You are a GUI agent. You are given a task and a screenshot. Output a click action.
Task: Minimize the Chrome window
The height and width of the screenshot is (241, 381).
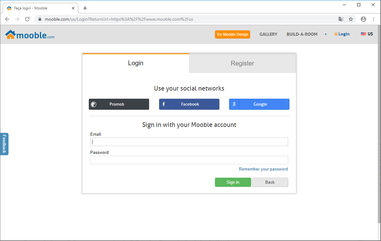[x=345, y=5]
